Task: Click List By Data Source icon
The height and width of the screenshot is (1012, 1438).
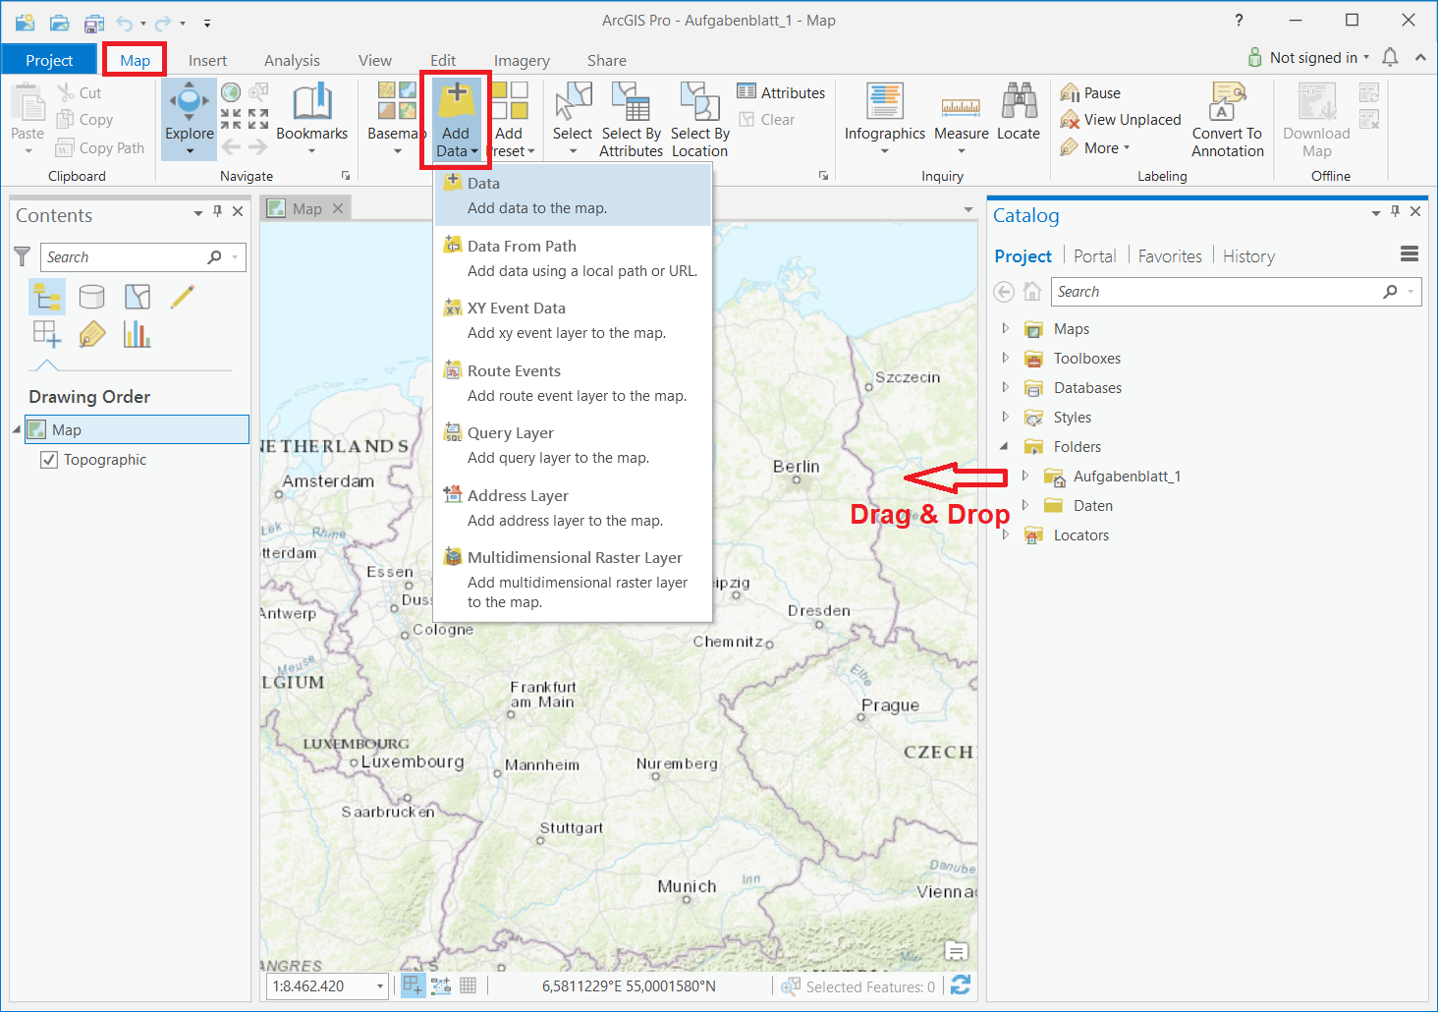Action: tap(91, 297)
